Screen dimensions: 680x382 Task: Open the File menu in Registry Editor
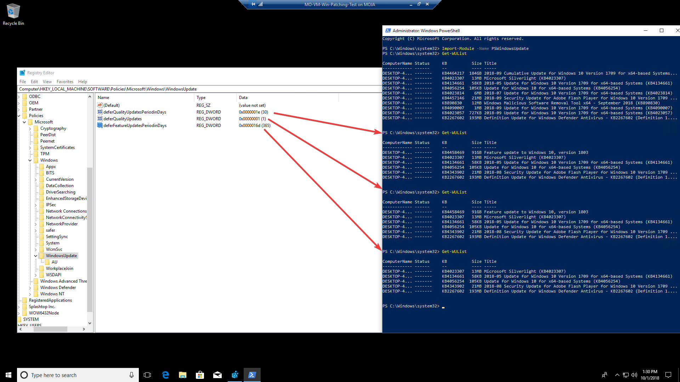click(23, 82)
